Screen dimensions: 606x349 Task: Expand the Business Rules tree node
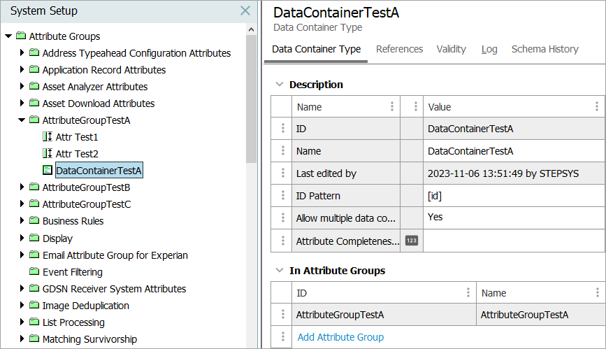point(22,221)
